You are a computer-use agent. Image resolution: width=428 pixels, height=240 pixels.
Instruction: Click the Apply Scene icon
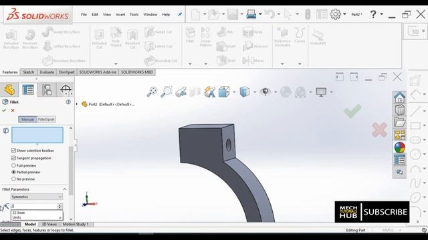pyautogui.click(x=300, y=92)
